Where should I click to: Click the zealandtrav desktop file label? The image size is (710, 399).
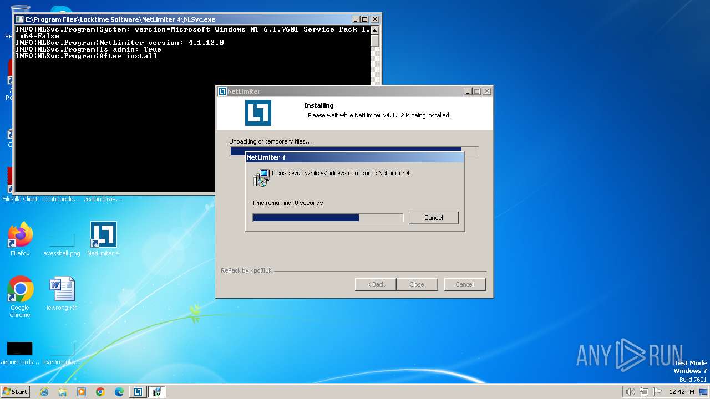[103, 199]
